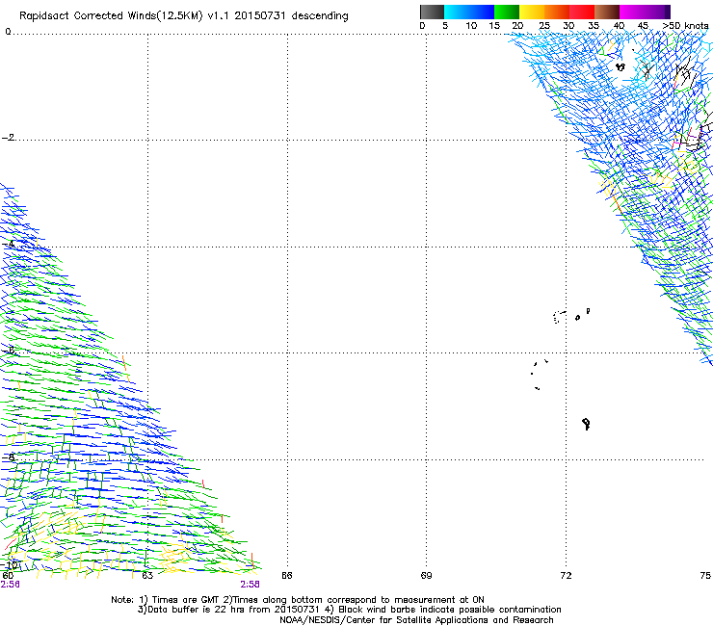713x626 pixels.
Task: Click the 'Times are GMT' note line
Action: (x=298, y=600)
